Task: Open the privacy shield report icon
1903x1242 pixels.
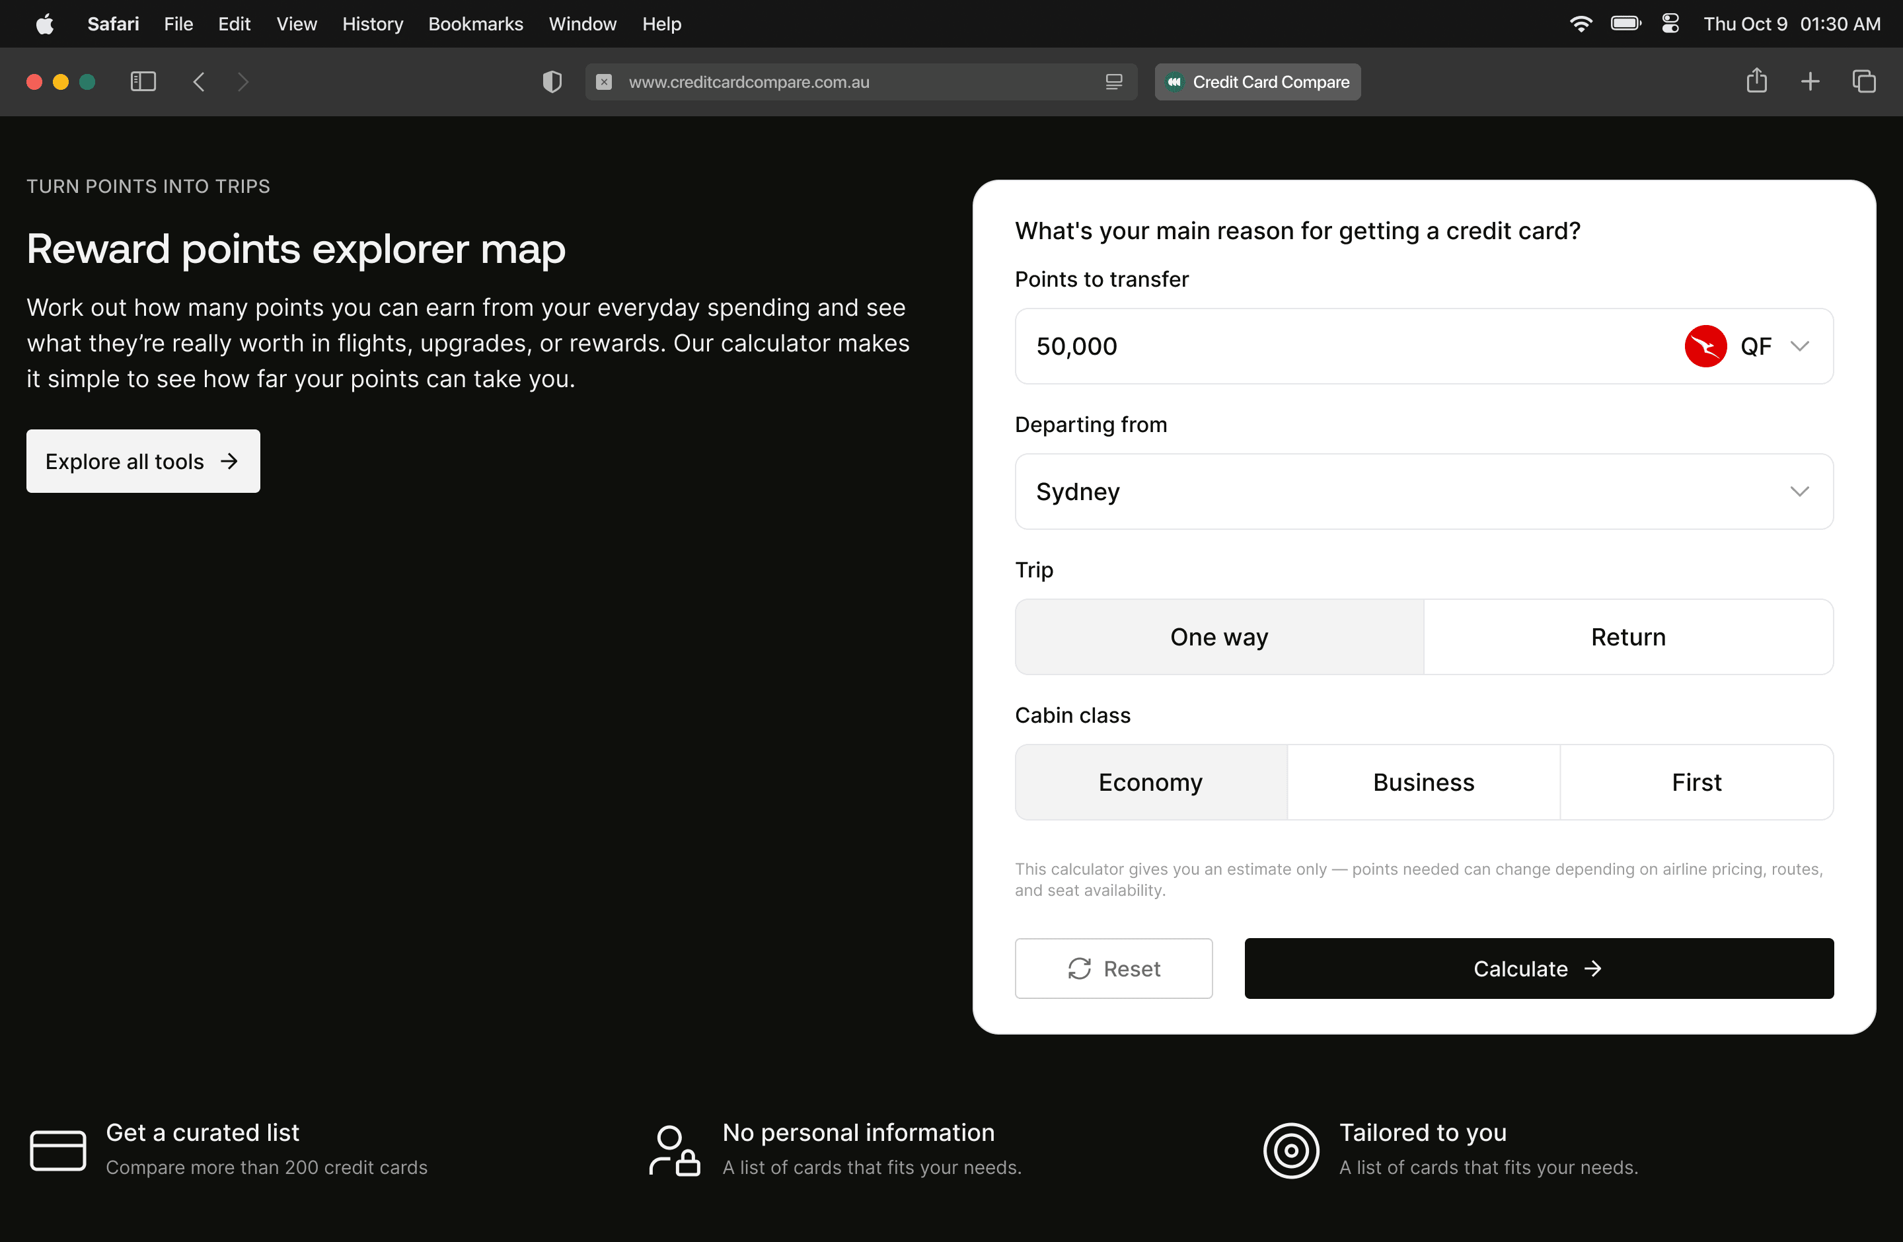Action: 552,81
